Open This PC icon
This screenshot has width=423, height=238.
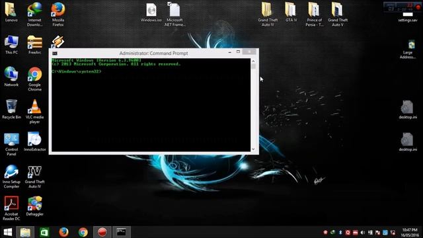click(x=11, y=44)
